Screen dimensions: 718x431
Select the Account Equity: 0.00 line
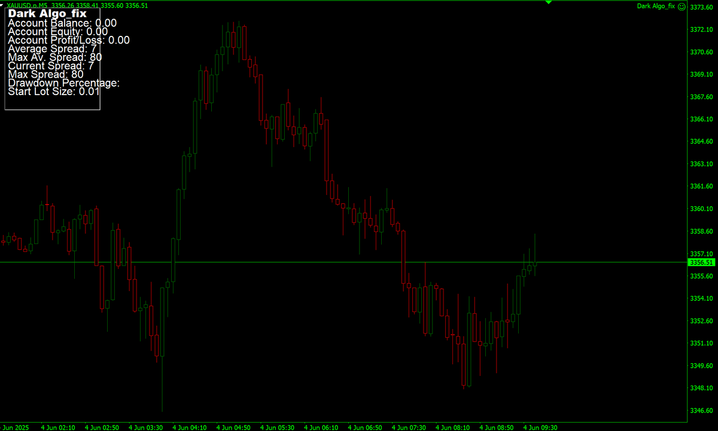[x=58, y=32]
